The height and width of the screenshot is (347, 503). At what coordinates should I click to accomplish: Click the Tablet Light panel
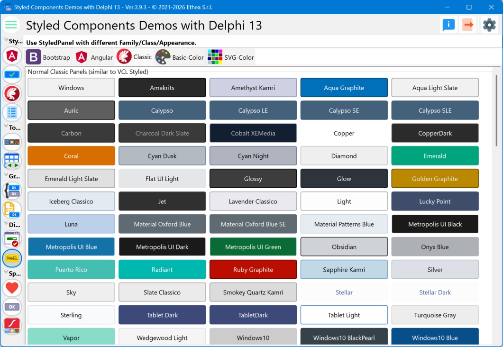tap(344, 315)
